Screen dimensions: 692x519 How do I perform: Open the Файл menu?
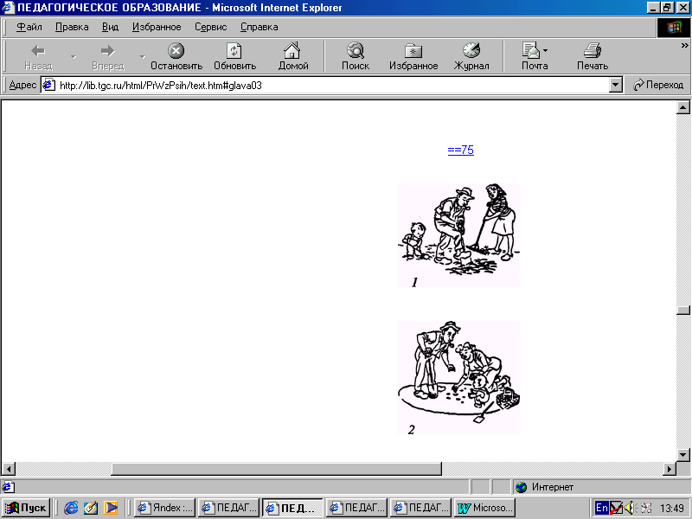tap(29, 27)
